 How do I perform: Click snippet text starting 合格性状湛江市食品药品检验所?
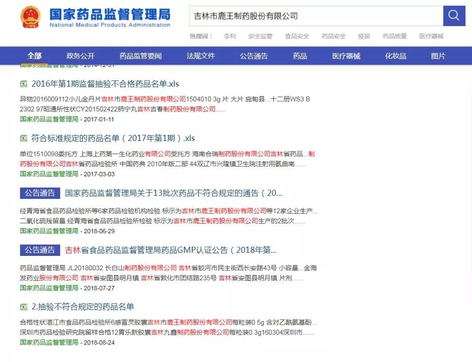168,328
